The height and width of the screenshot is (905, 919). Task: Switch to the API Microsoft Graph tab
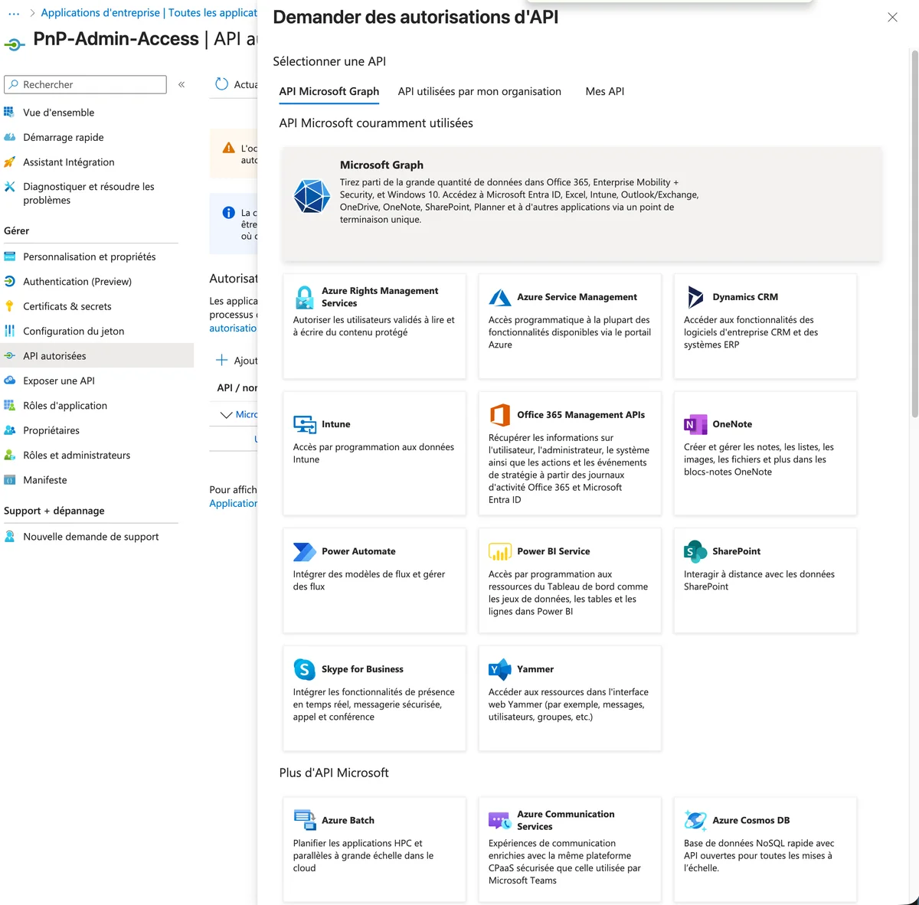pyautogui.click(x=329, y=91)
